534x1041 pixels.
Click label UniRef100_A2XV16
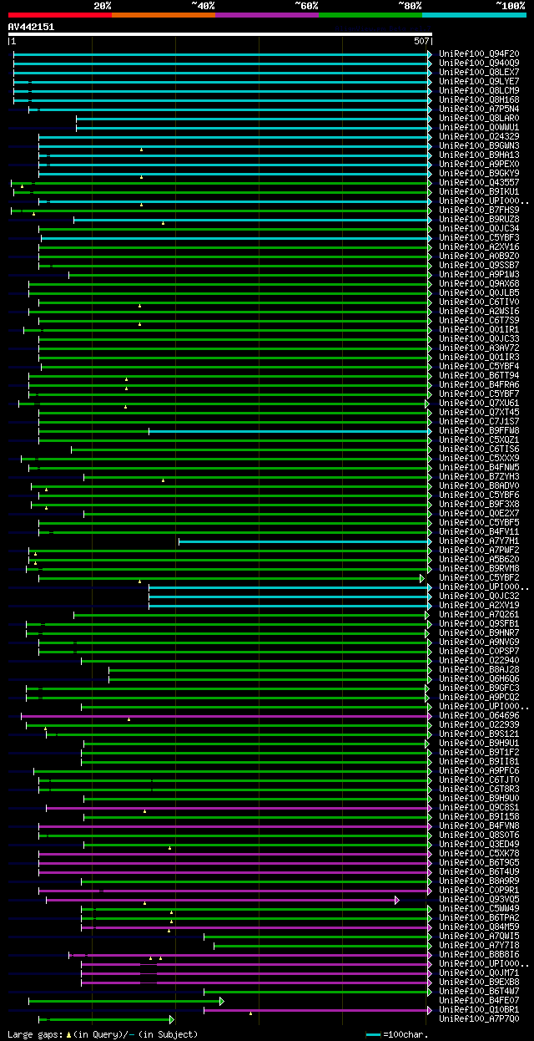pos(478,247)
